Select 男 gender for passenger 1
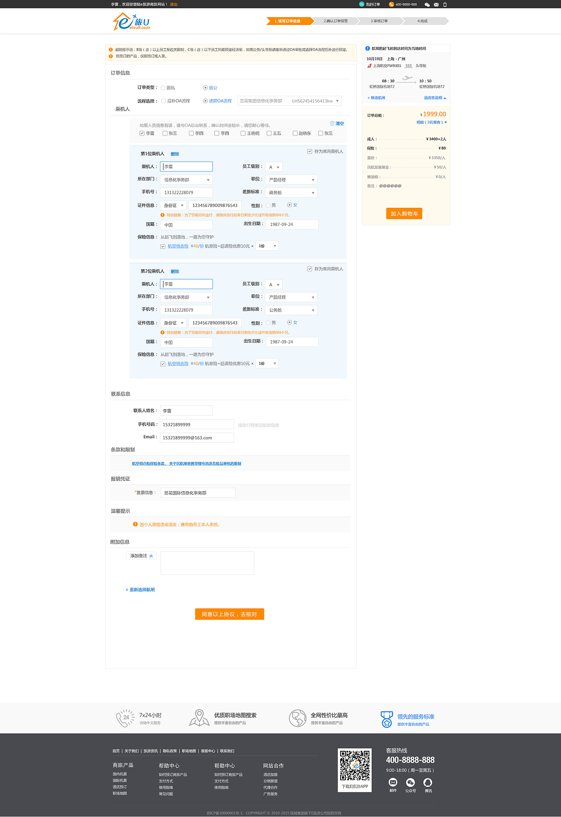This screenshot has width=561, height=817. [268, 206]
